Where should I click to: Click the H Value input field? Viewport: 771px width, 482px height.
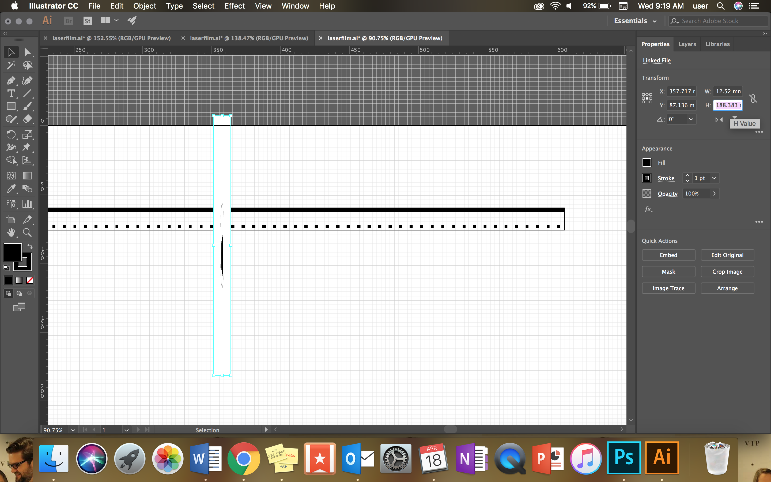728,105
